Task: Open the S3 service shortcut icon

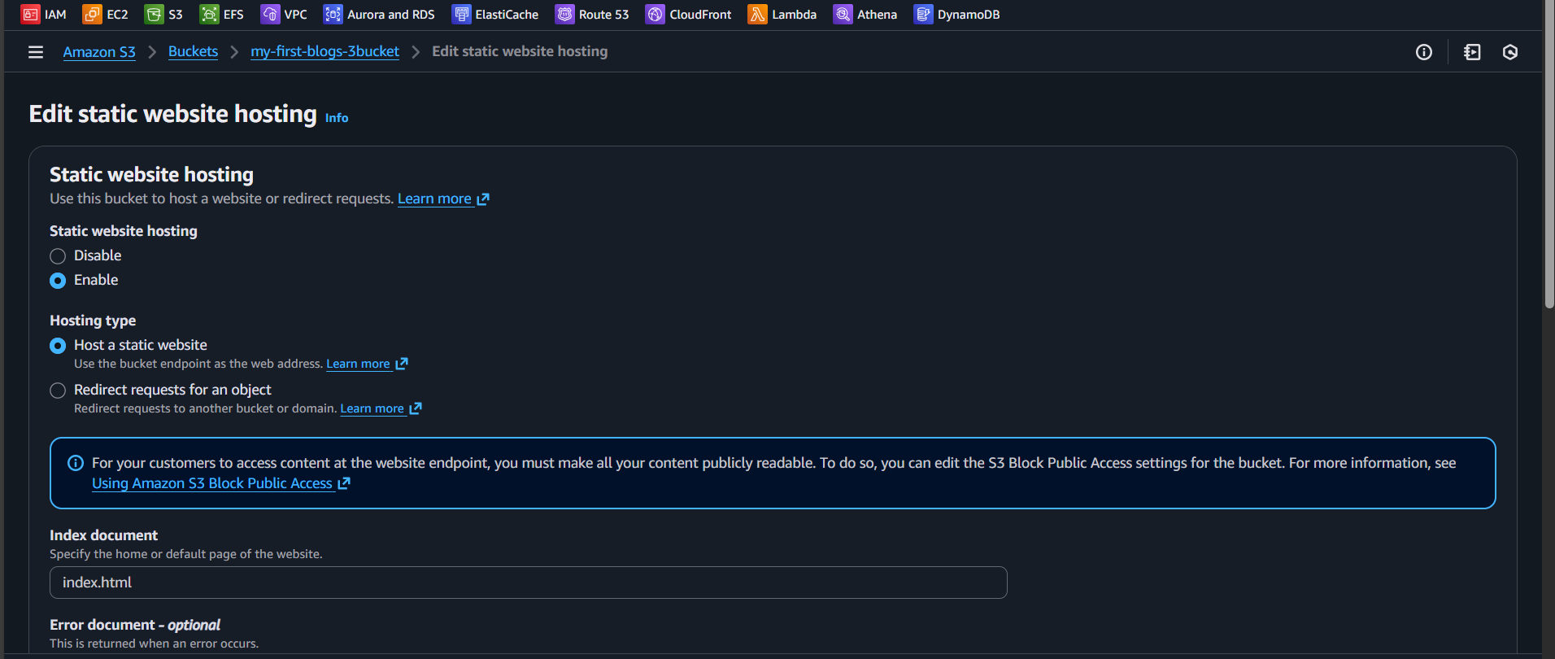Action: (154, 15)
